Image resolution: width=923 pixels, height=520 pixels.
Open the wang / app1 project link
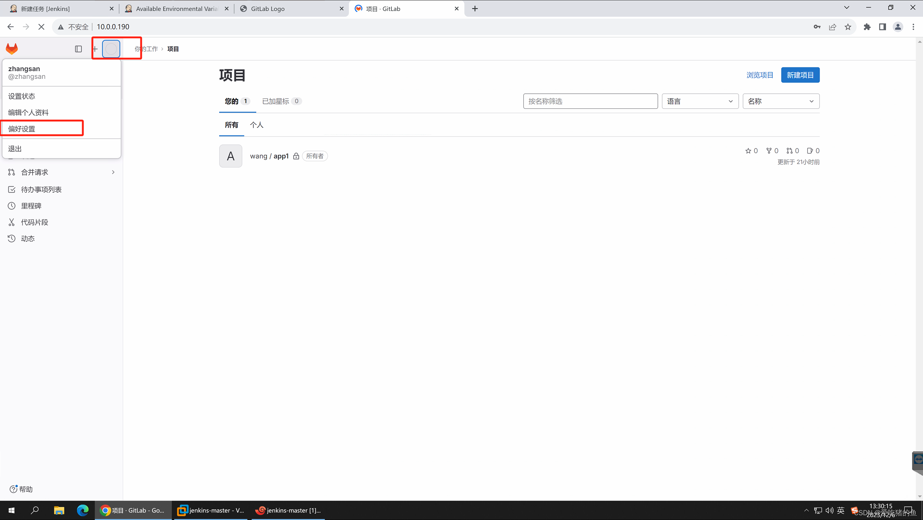click(269, 156)
